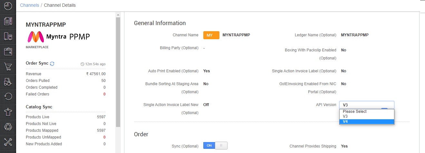The width and height of the screenshot is (425, 153).
Task: Click the Catalog Sync section heading
Action: (x=39, y=107)
